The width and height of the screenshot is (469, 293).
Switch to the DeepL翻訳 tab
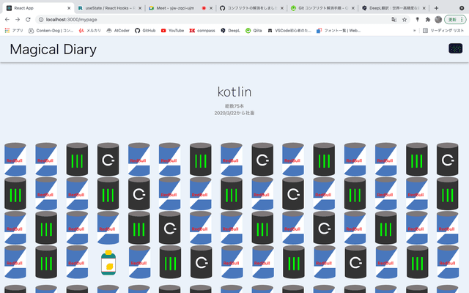point(394,8)
